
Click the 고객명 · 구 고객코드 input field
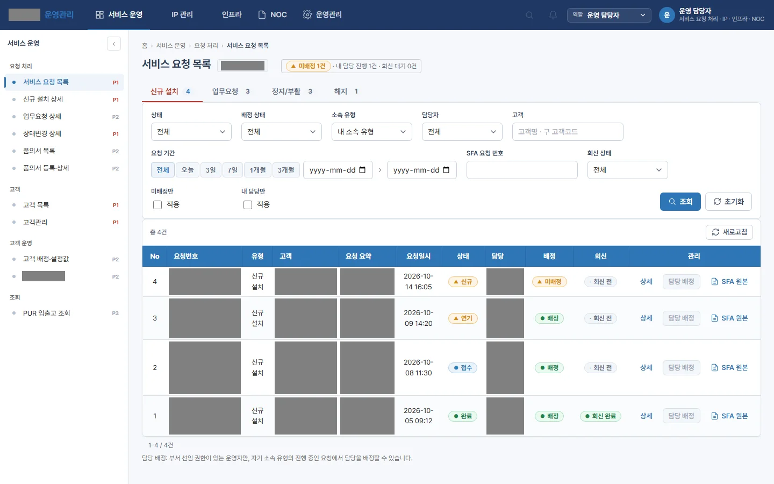tap(568, 132)
